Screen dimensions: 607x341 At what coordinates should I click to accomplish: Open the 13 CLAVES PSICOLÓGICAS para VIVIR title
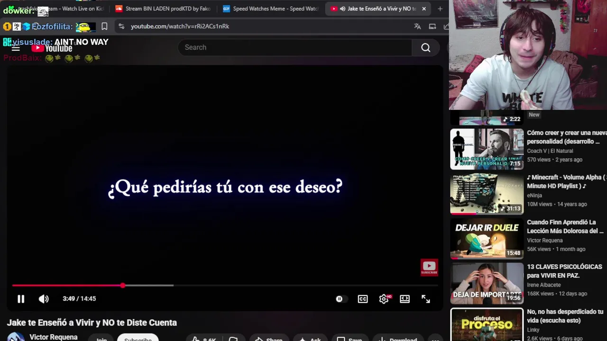564,271
